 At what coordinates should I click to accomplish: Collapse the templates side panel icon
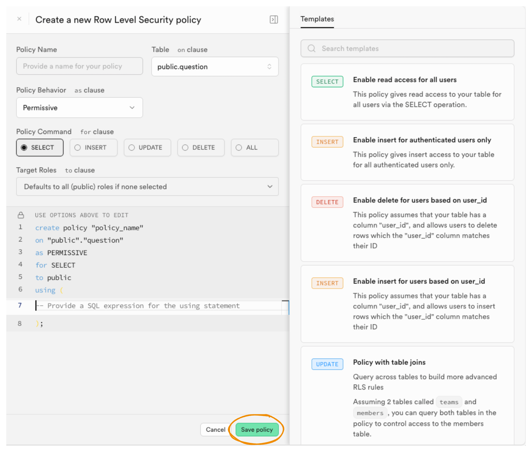pos(274,20)
